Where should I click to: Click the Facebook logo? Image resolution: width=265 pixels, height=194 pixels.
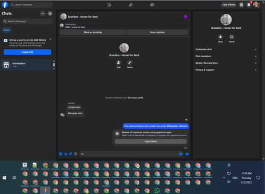[5, 5]
